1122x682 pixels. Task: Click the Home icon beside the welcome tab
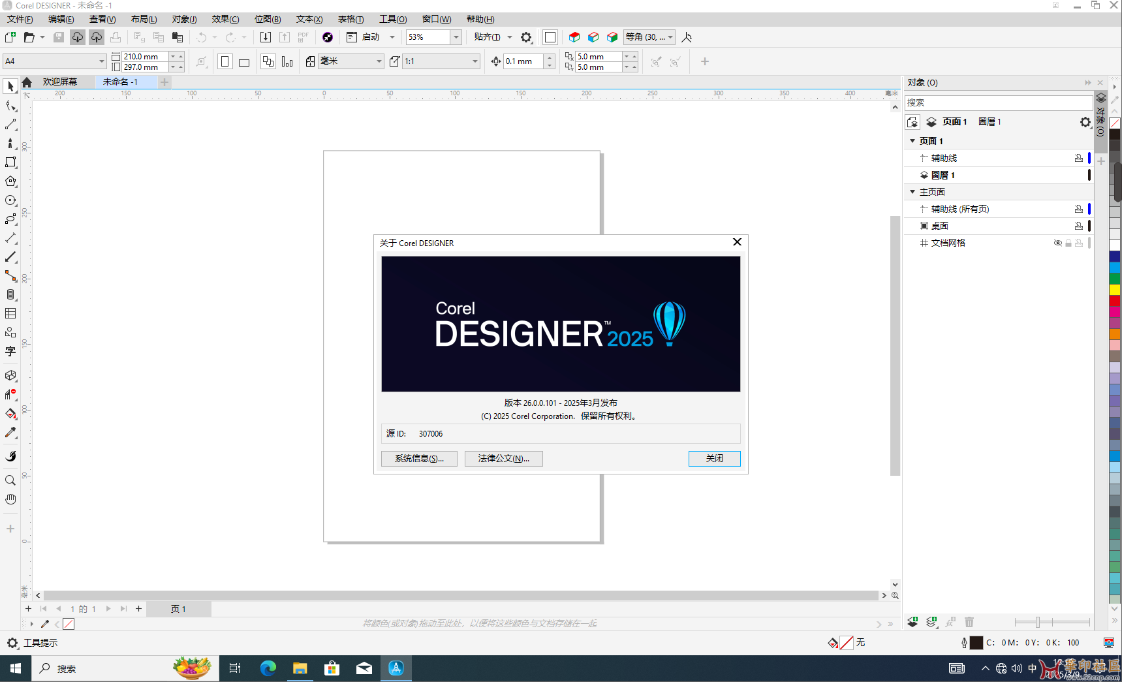coord(27,82)
